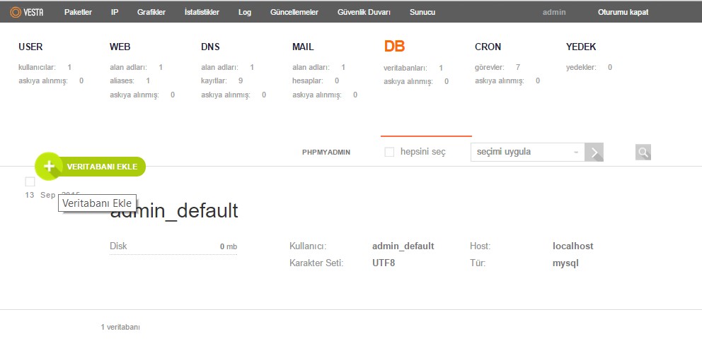Screen dimensions: 702x353
Task: Open Güvenlik Duvarı menu item
Action: tap(364, 12)
